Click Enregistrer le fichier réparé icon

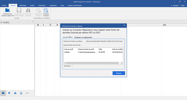[19, 11]
